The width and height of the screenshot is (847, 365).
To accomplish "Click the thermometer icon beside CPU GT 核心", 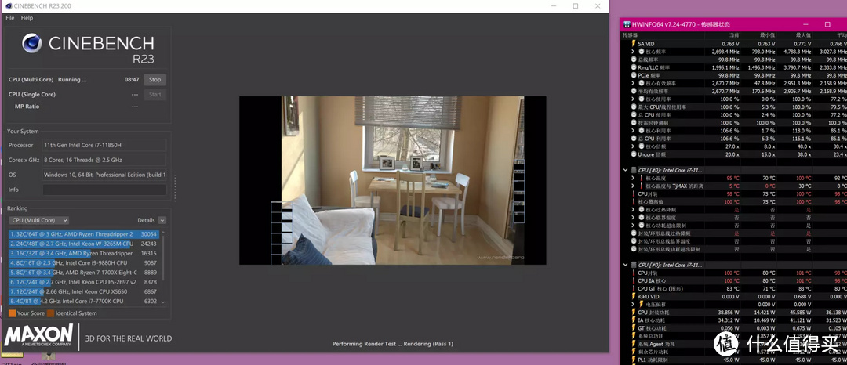I will click(x=634, y=288).
